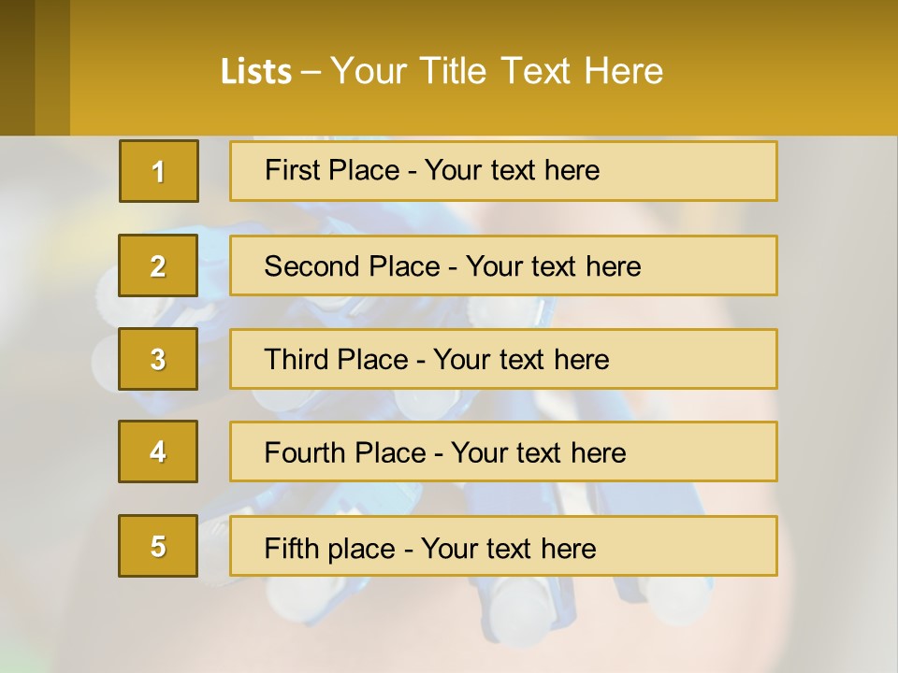
Task: Click the medium brown stripe beside the dark one
Action: pos(52,67)
